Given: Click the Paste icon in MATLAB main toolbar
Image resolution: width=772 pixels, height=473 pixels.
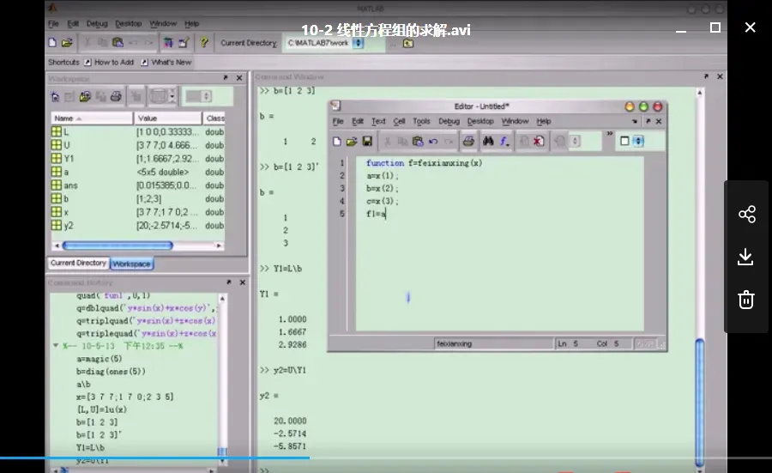Looking at the screenshot, I should 118,43.
